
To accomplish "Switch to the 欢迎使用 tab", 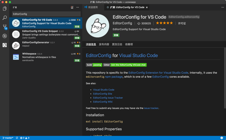I will pyautogui.click(x=91, y=7).
